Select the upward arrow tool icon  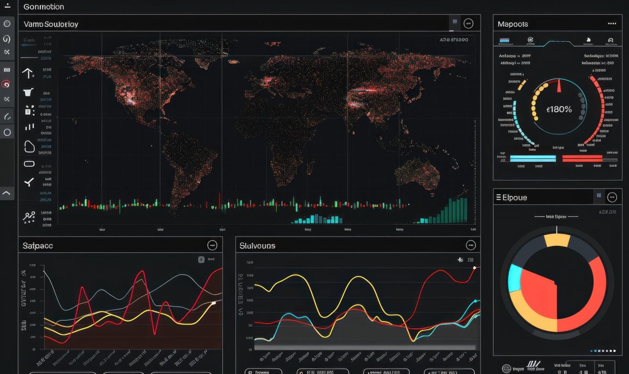click(x=28, y=73)
